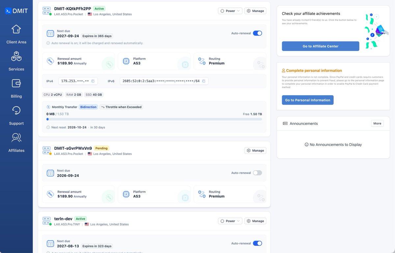The image size is (395, 253).
Task: Click the Active badge on DMIT-KQtkPFh2PP
Action: click(99, 9)
